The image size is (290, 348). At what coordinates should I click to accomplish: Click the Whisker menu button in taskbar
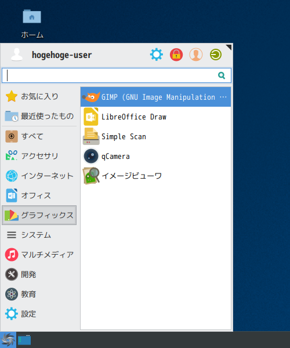[8, 340]
